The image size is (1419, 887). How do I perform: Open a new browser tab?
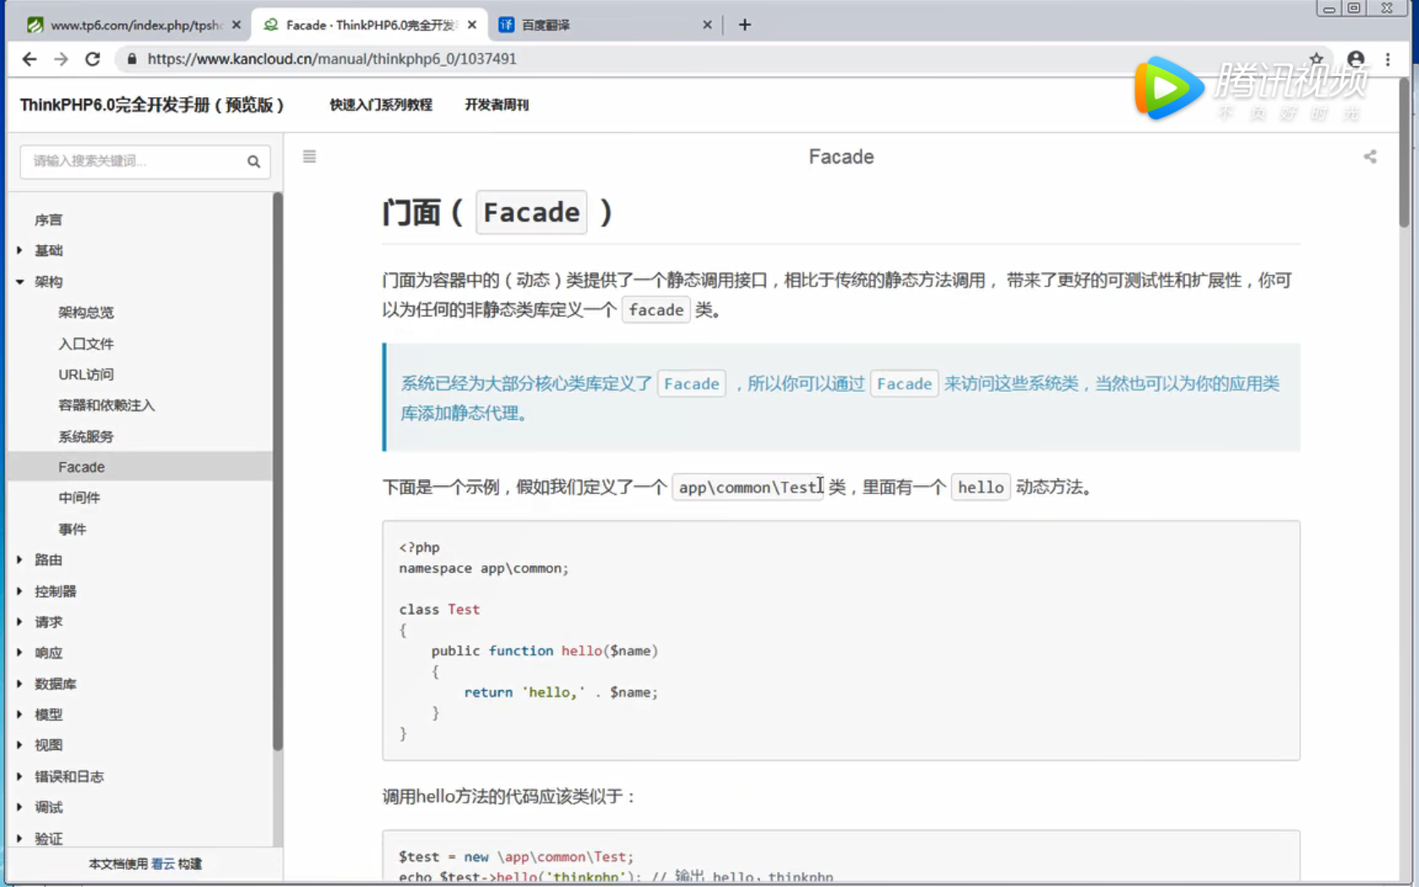744,24
